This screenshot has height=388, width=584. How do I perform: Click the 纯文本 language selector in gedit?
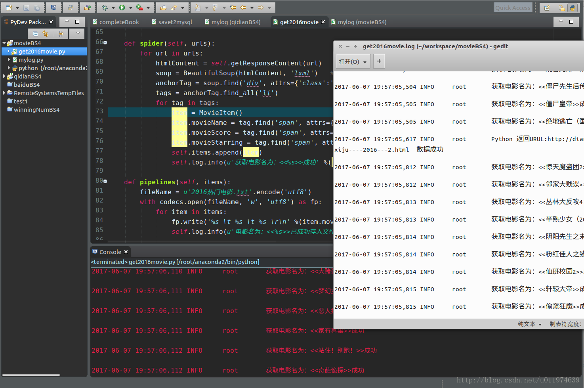click(x=529, y=324)
